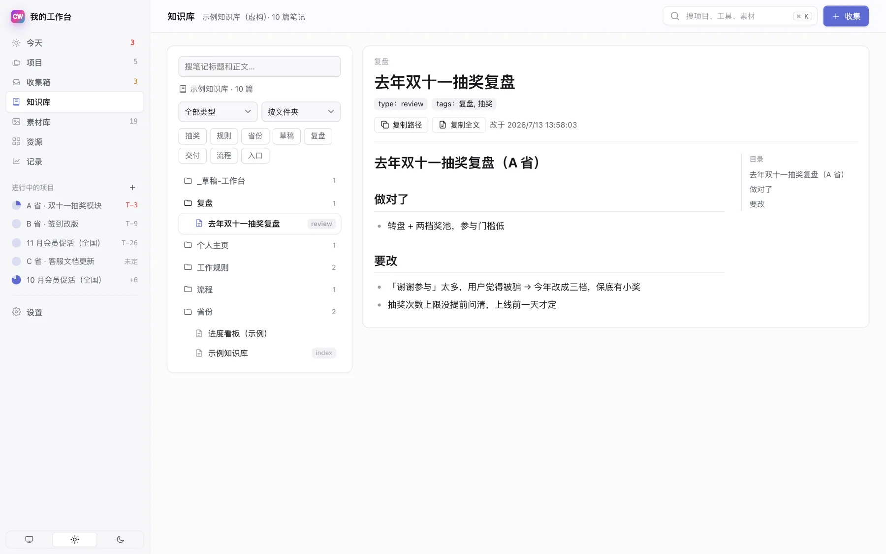Click the progress pie icon for A 省 · 双十一抽奖模块
Screen dimensions: 886x554
pos(16,205)
